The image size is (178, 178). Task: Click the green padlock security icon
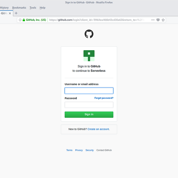click(x=24, y=20)
